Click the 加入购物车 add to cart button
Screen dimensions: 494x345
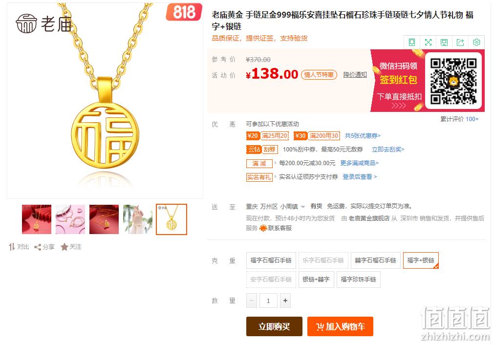point(340,326)
